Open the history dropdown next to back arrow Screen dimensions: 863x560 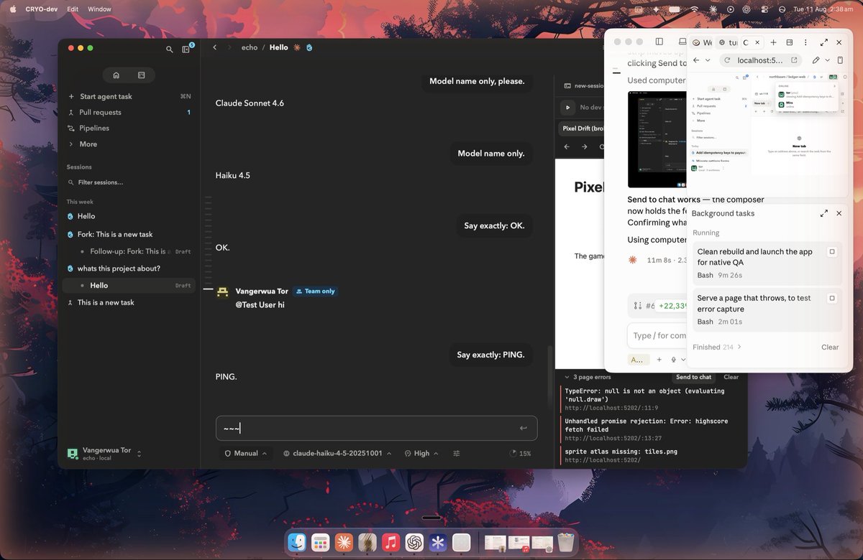708,60
